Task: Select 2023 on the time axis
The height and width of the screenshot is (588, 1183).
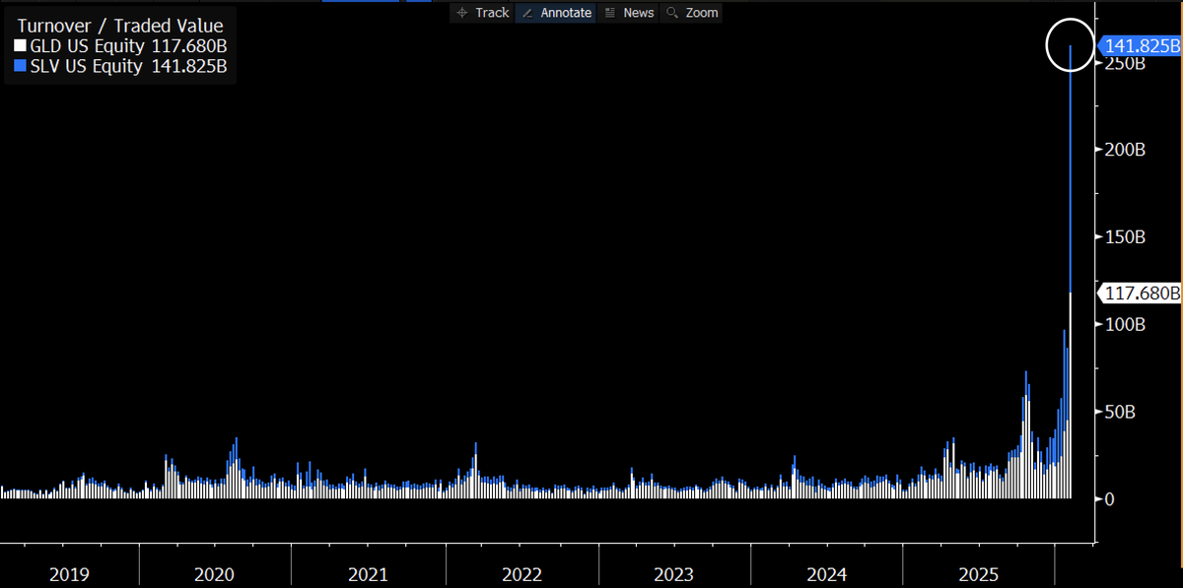Action: [x=674, y=573]
